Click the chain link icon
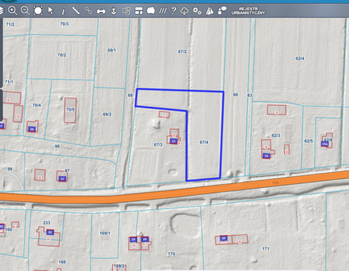 pyautogui.click(x=88, y=10)
